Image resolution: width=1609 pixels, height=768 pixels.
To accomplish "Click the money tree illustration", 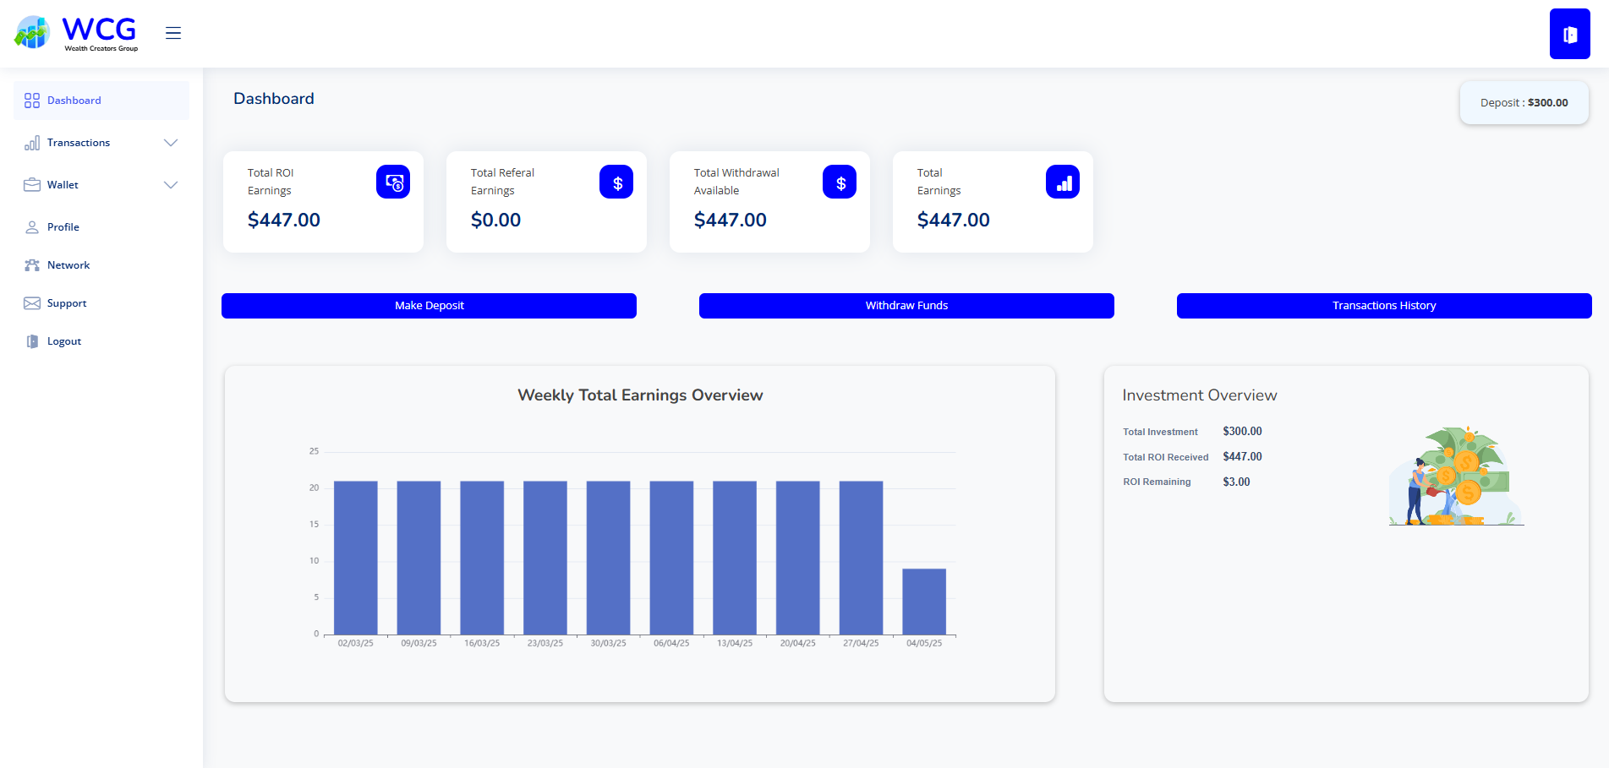I will tap(1456, 477).
